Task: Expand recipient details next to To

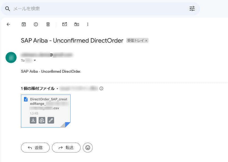Action: (x=35, y=60)
